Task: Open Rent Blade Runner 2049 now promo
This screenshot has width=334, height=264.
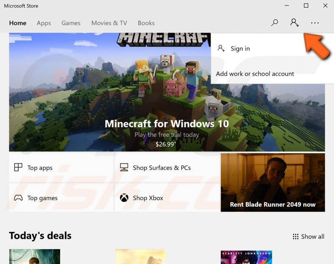Action: click(x=273, y=182)
